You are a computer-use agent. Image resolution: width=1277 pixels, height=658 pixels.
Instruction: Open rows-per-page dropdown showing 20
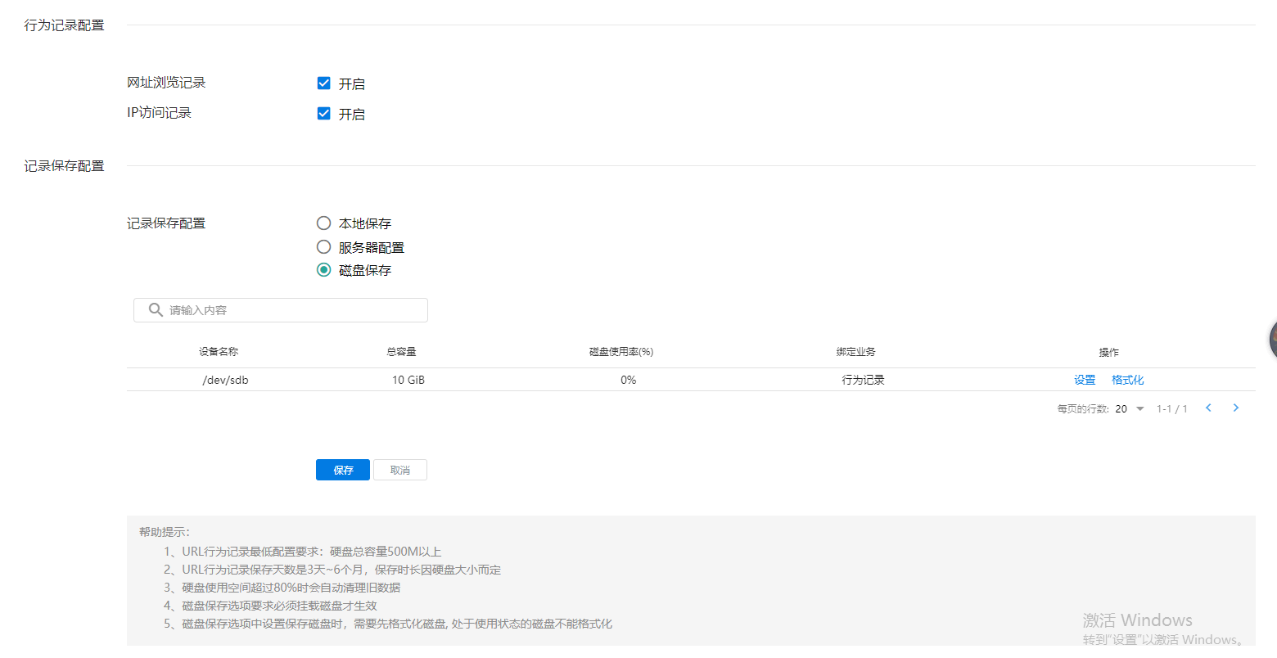1130,408
